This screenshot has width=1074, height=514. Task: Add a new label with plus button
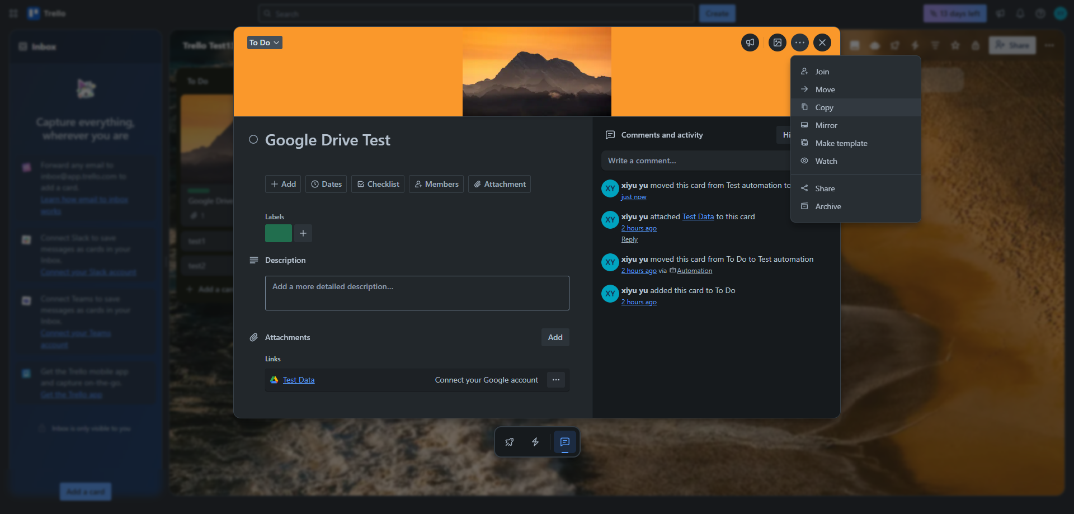[x=303, y=233]
